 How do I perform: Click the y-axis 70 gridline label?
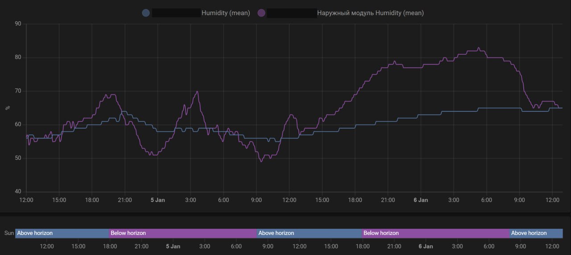coord(18,91)
